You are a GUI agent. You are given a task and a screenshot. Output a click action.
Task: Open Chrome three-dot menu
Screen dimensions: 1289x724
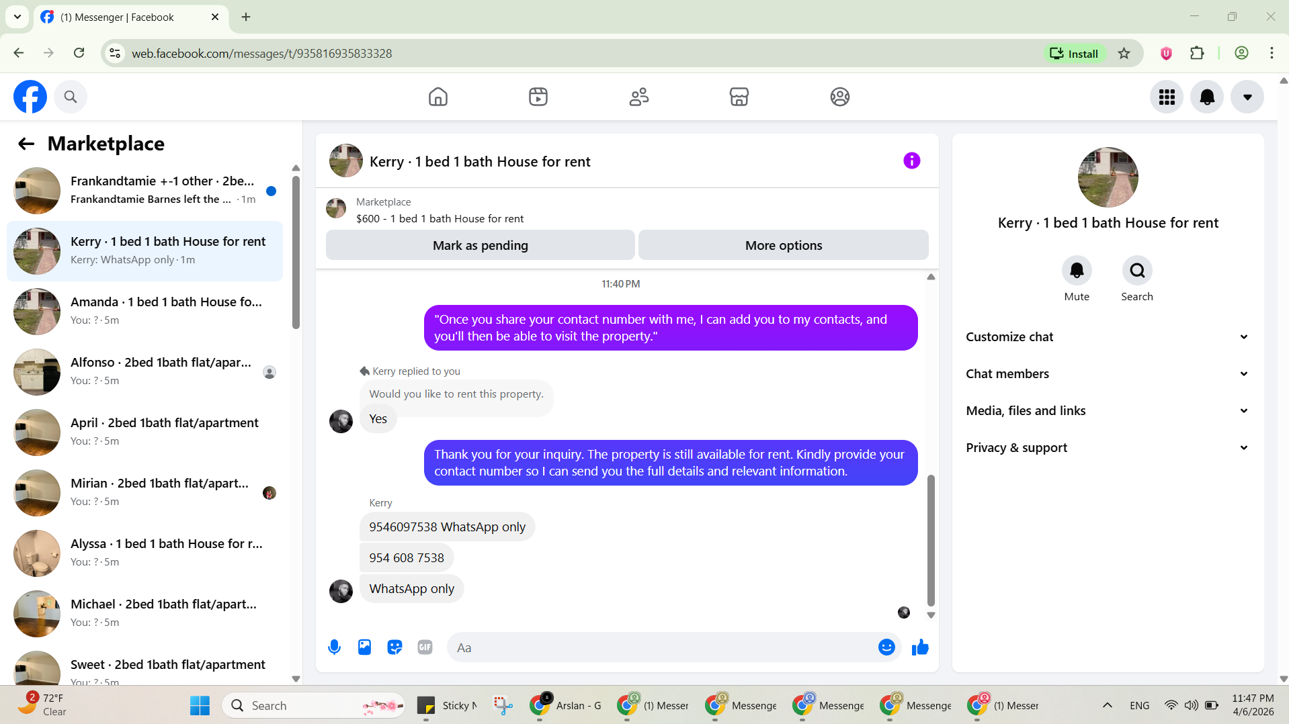(1272, 54)
